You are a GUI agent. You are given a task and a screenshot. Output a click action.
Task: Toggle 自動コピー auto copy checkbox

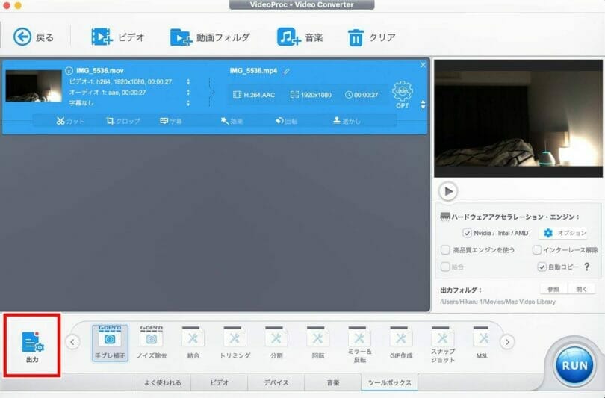click(542, 267)
